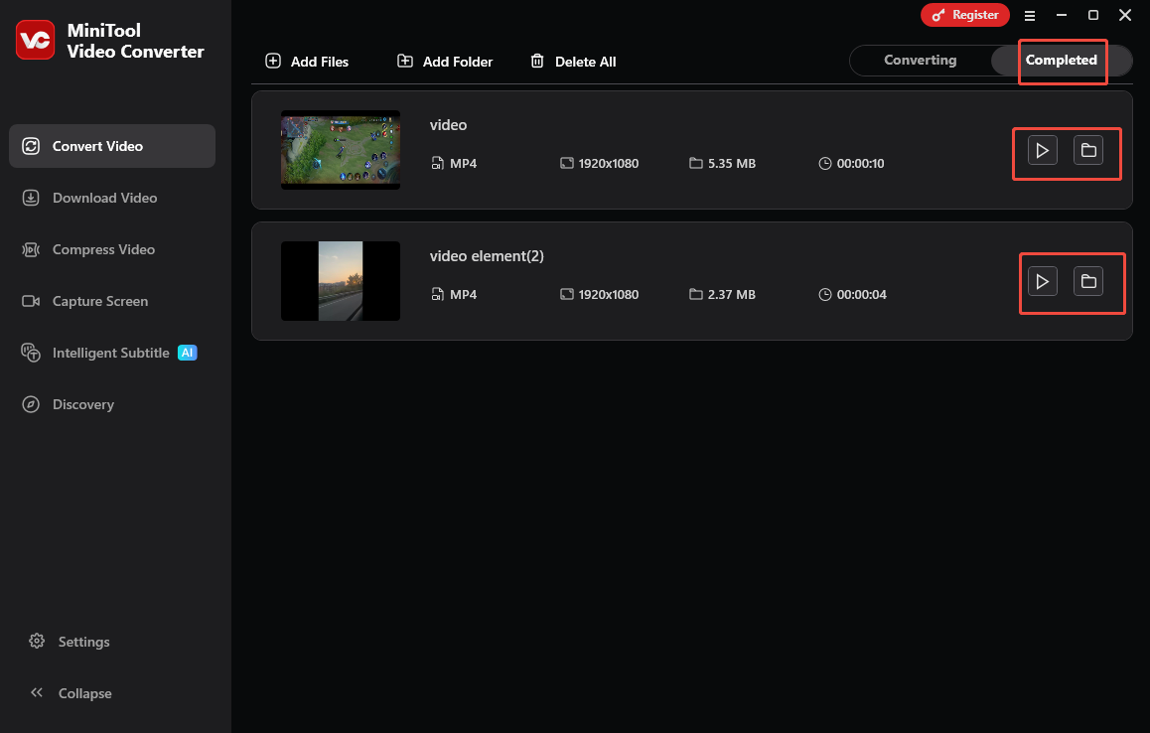Open Settings from the sidebar
The width and height of the screenshot is (1150, 733).
70,642
